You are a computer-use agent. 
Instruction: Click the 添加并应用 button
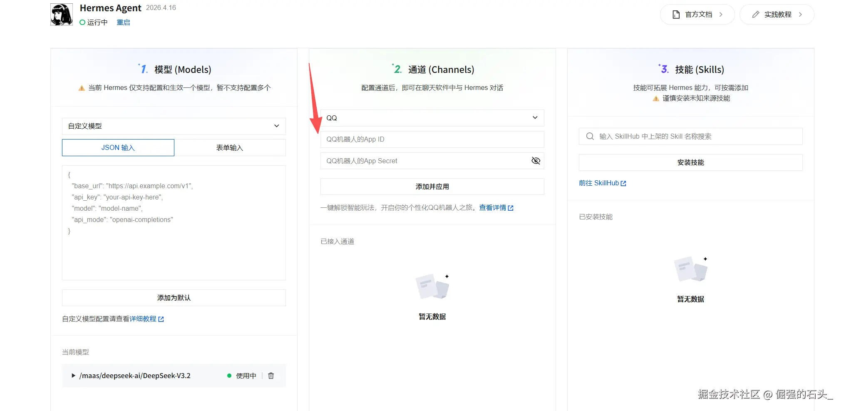(432, 187)
